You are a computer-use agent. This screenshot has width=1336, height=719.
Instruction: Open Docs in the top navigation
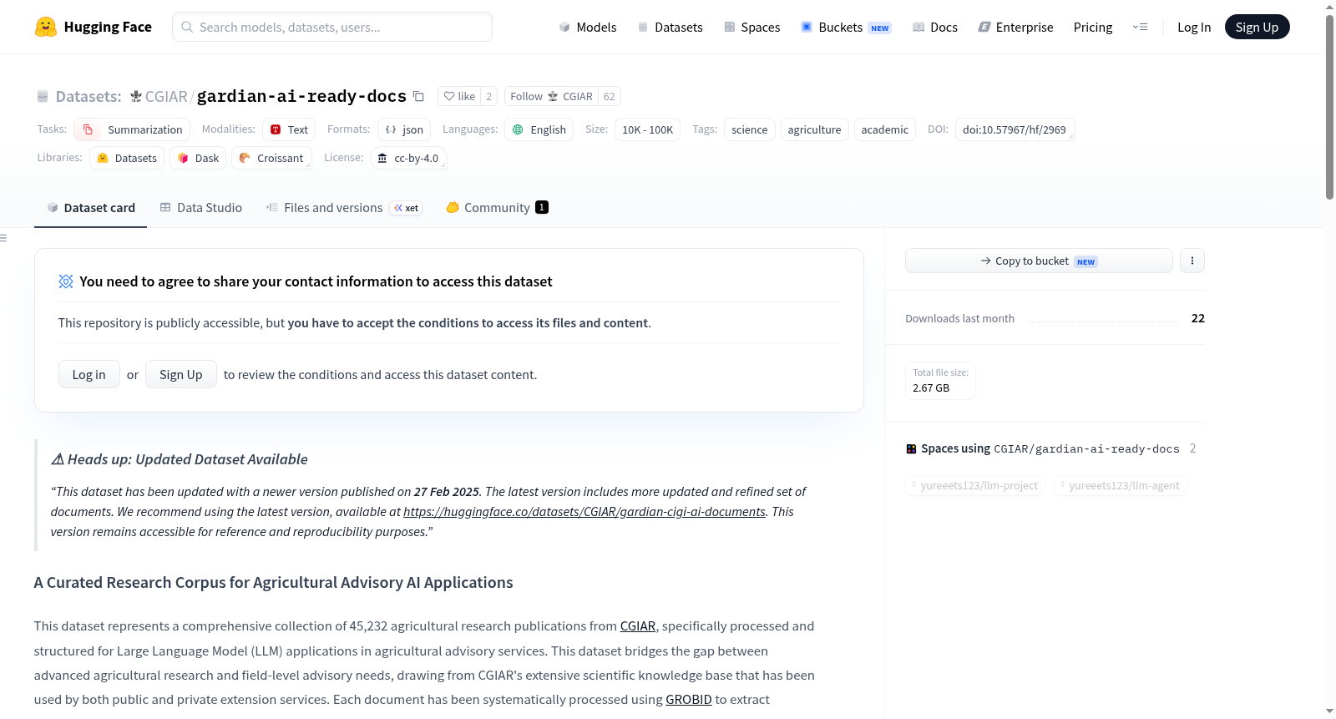pos(935,27)
